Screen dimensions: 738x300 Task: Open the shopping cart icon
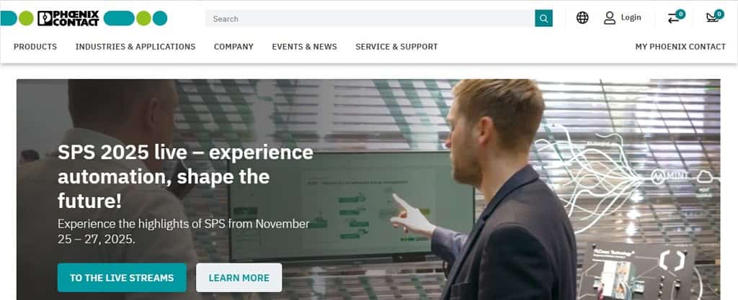[712, 18]
